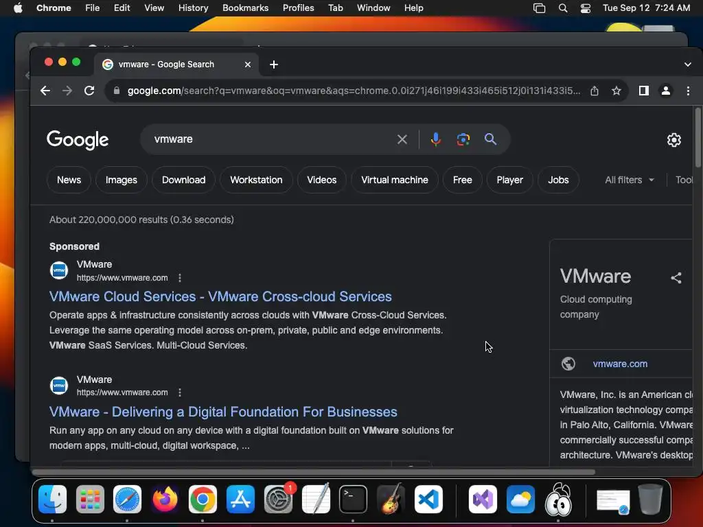Share the VMware knowledge panel

point(676,278)
